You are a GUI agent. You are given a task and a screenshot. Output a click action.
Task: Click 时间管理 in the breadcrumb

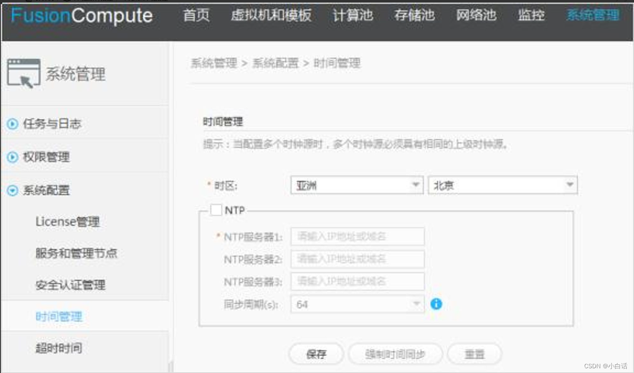click(337, 63)
